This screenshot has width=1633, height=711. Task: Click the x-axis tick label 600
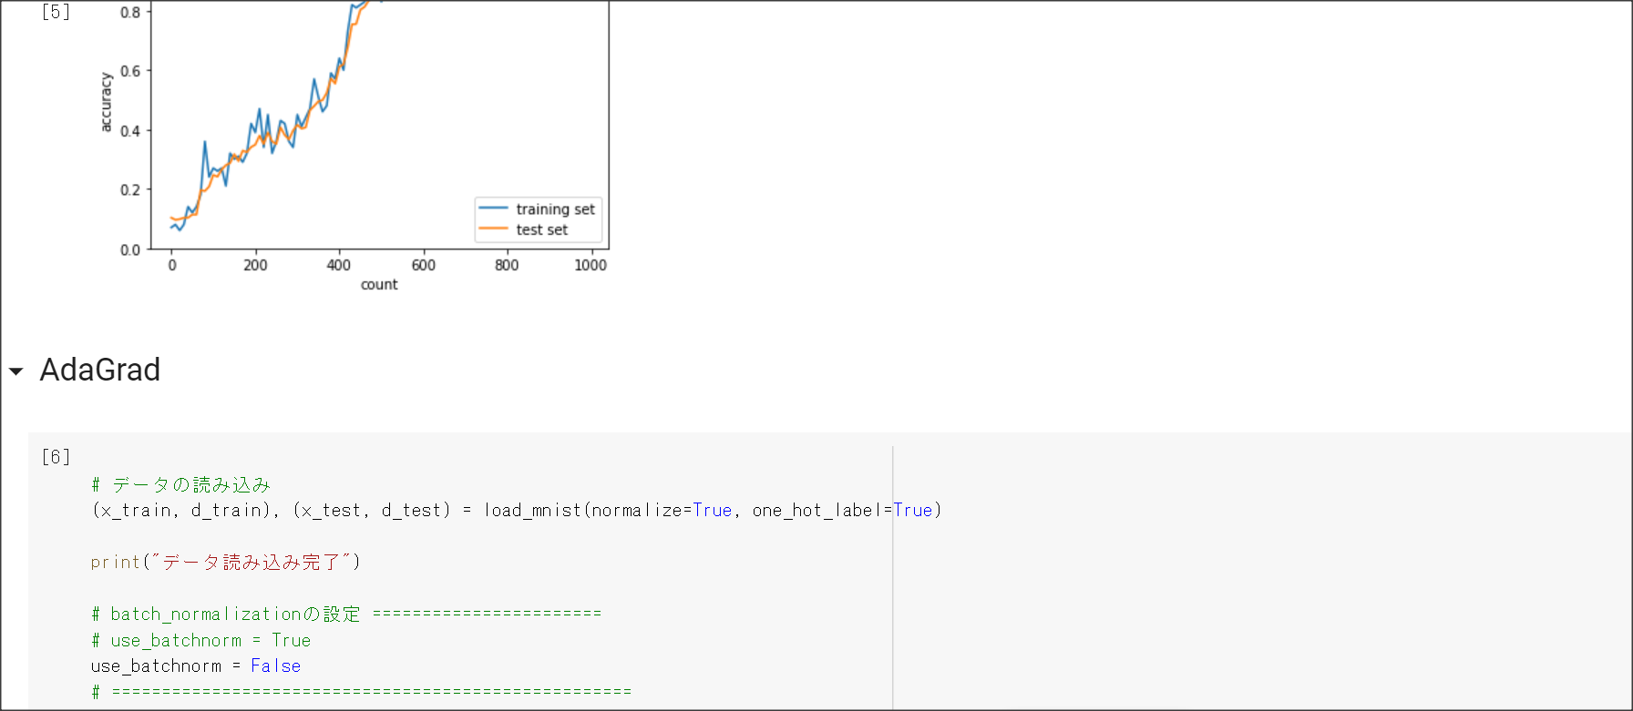click(424, 265)
